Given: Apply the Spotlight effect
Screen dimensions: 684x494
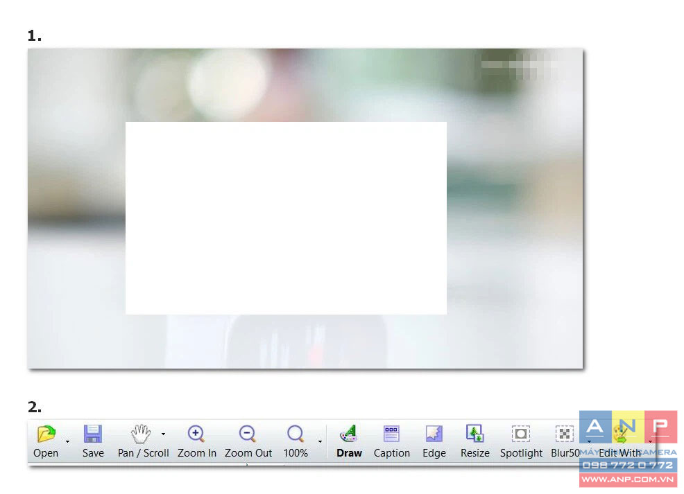Looking at the screenshot, I should click(x=521, y=441).
